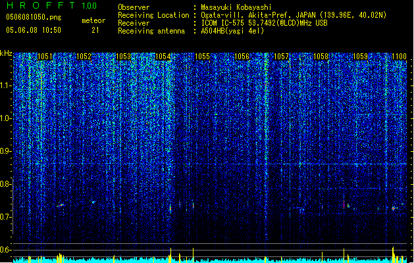Click the 1059 time marker
This screenshot has width=414, height=263.
(x=360, y=57)
